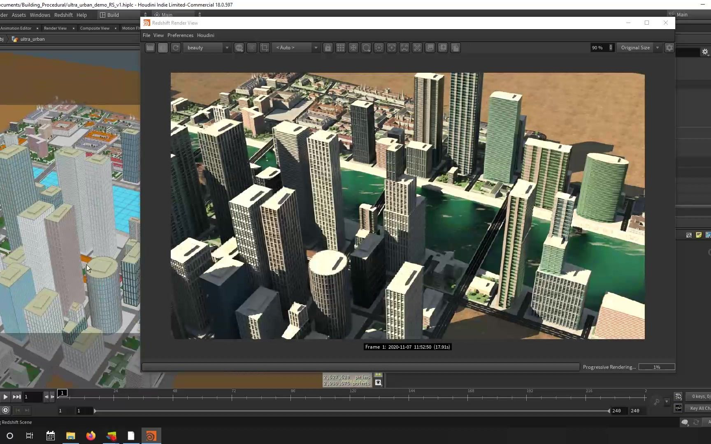Screen dimensions: 711x444
Task: Click the refresh render icon
Action: [176, 48]
